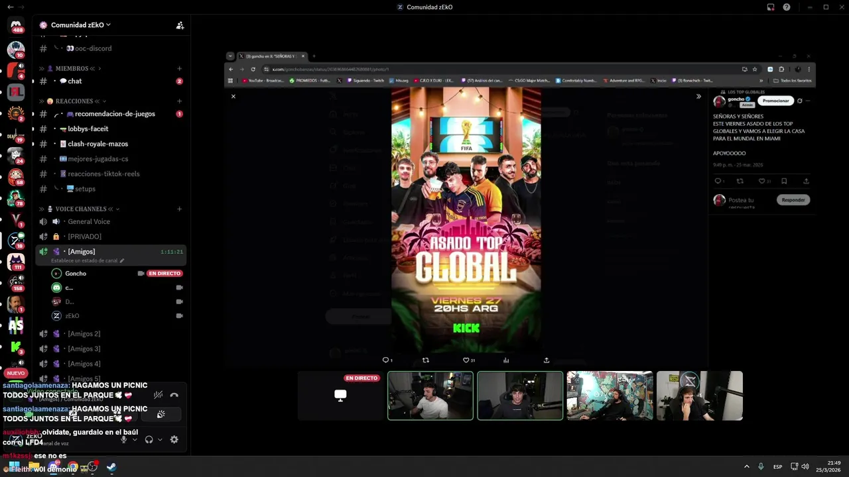
Task: Collapse tweet sidebar double-arrow in stream
Action: (x=698, y=96)
